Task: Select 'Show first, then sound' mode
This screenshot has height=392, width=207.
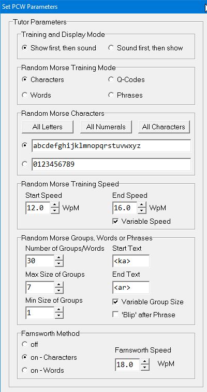Action: pyautogui.click(x=59, y=48)
